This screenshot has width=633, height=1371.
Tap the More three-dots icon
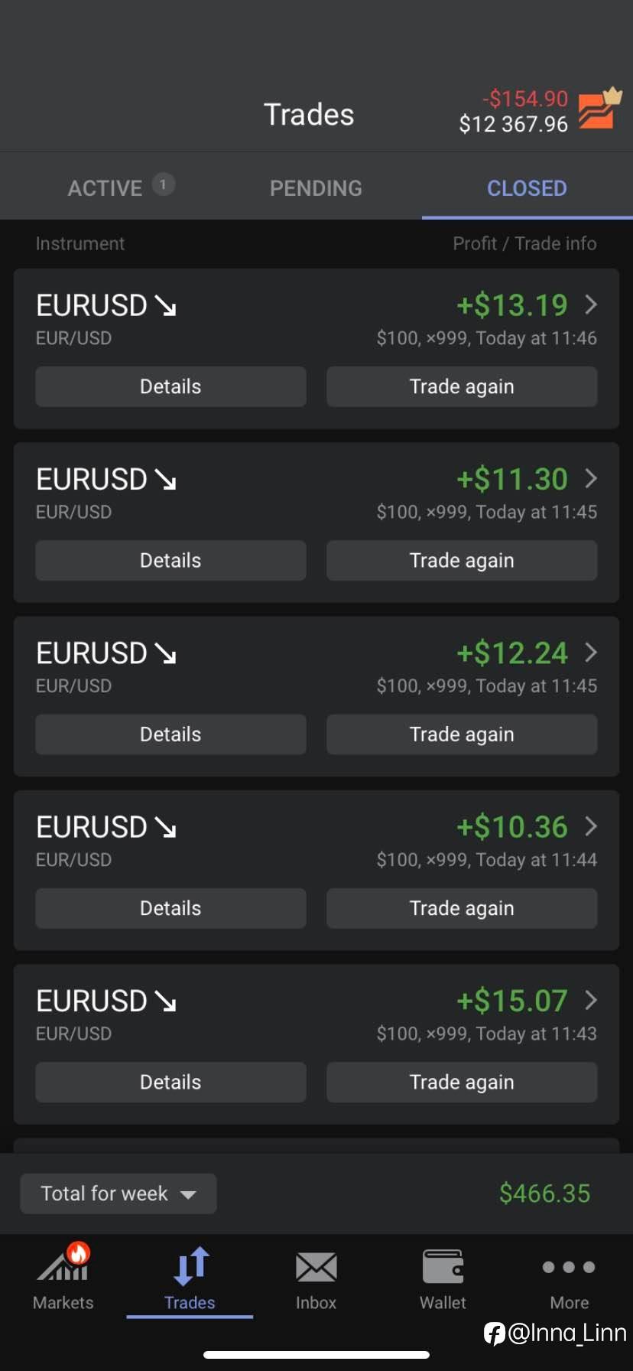569,1267
